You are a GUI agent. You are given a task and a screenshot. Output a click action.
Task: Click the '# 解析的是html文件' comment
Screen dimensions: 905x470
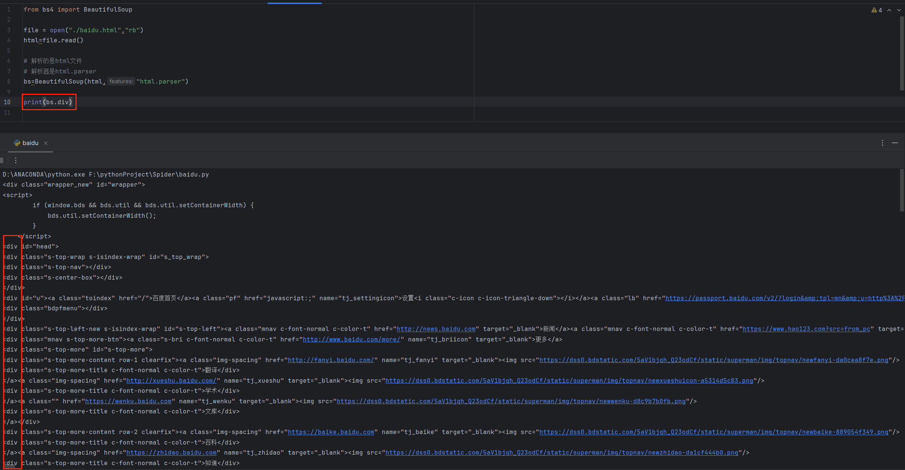coord(53,61)
